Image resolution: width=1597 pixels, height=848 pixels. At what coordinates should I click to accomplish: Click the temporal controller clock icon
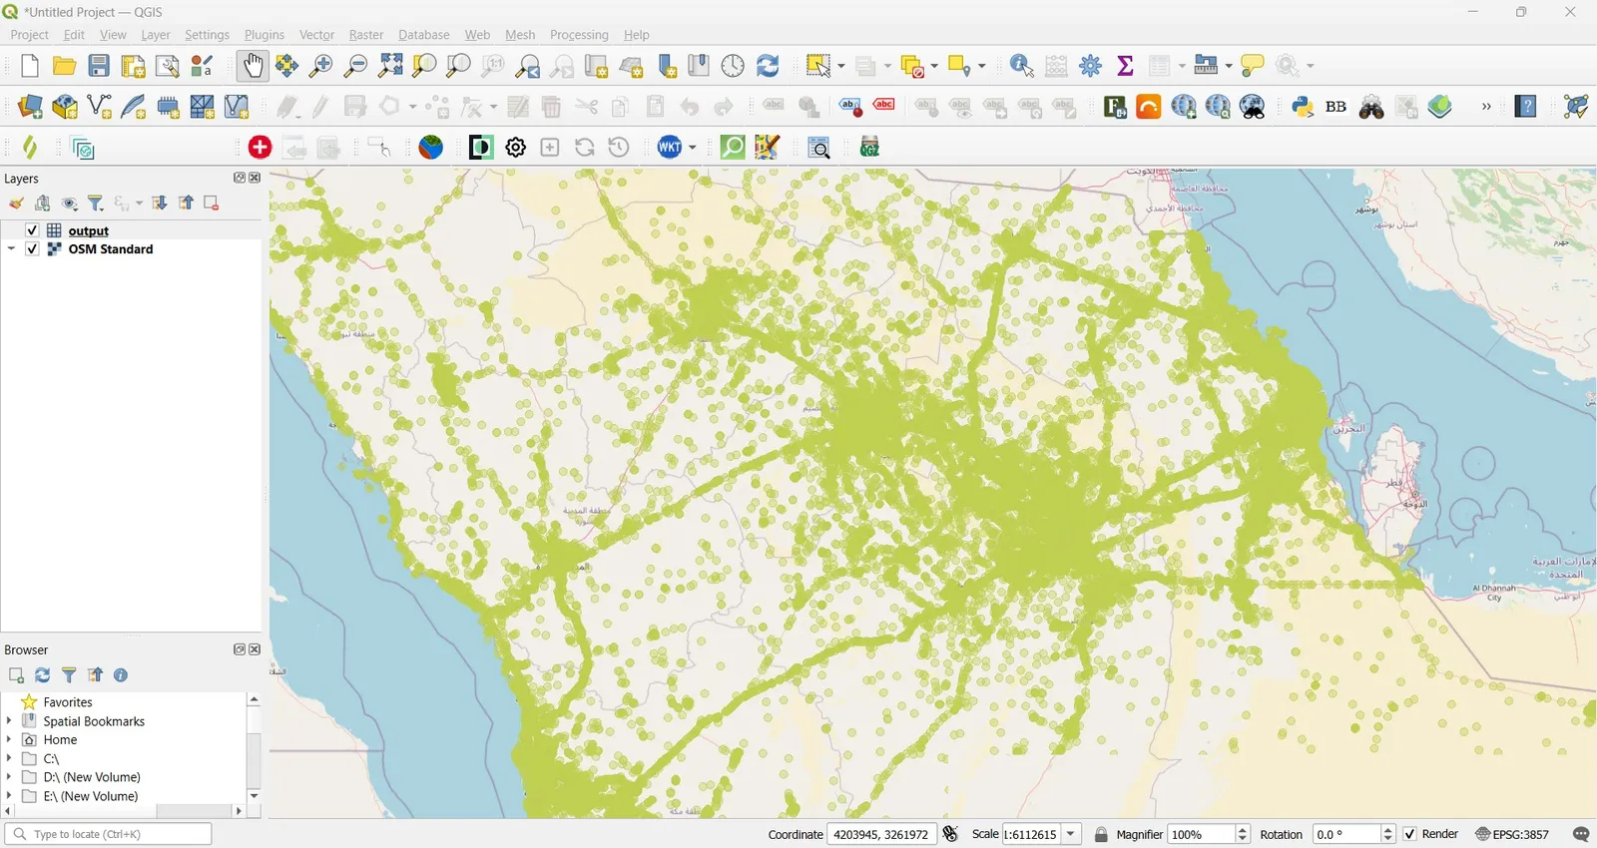(x=734, y=66)
